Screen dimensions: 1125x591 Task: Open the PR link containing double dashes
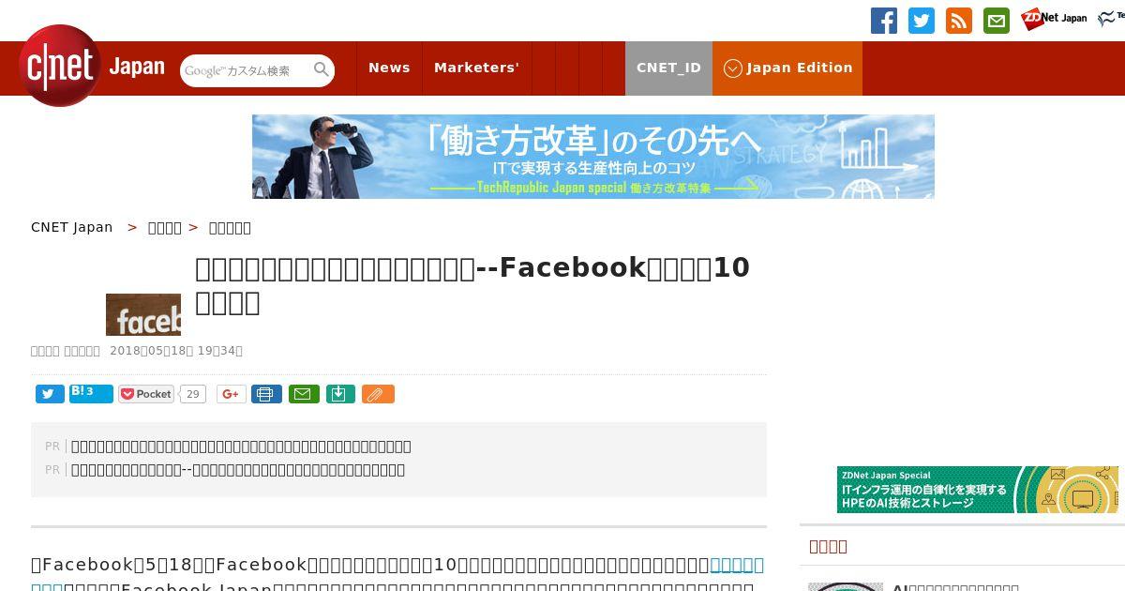[238, 470]
